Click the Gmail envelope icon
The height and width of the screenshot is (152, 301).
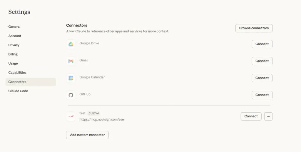click(x=71, y=61)
